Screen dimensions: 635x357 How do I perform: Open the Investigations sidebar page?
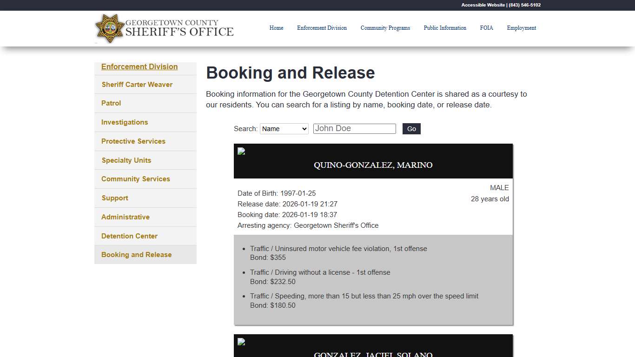(124, 122)
